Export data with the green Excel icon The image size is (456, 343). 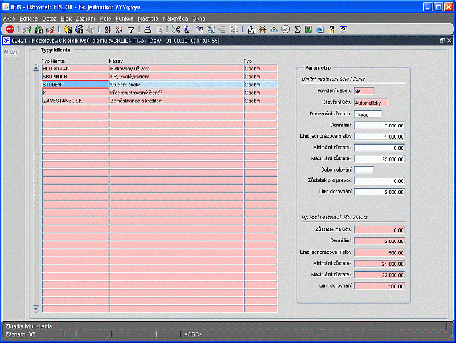pyautogui.click(x=308, y=29)
